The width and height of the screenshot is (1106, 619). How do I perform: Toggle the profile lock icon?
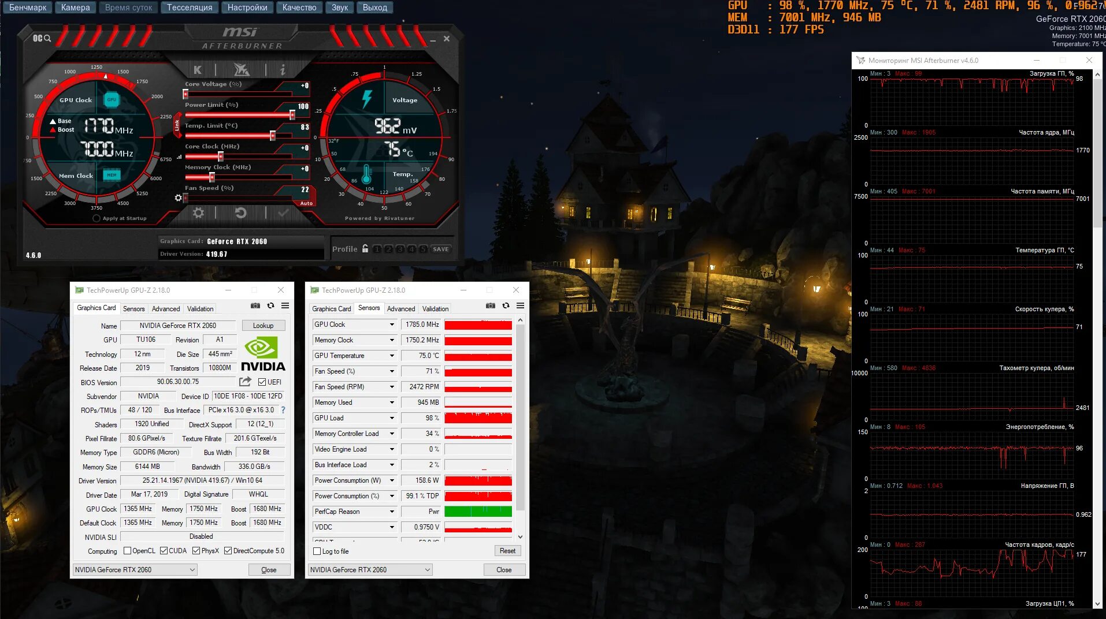[x=365, y=248]
